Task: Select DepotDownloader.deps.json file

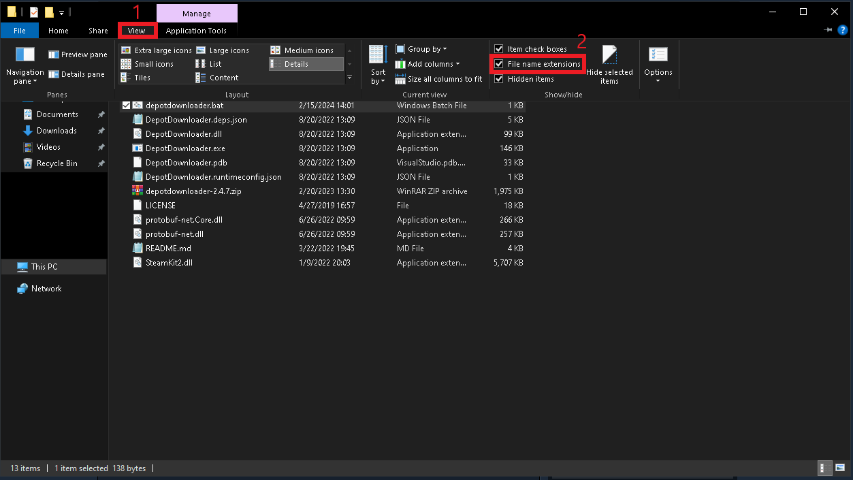Action: 196,120
